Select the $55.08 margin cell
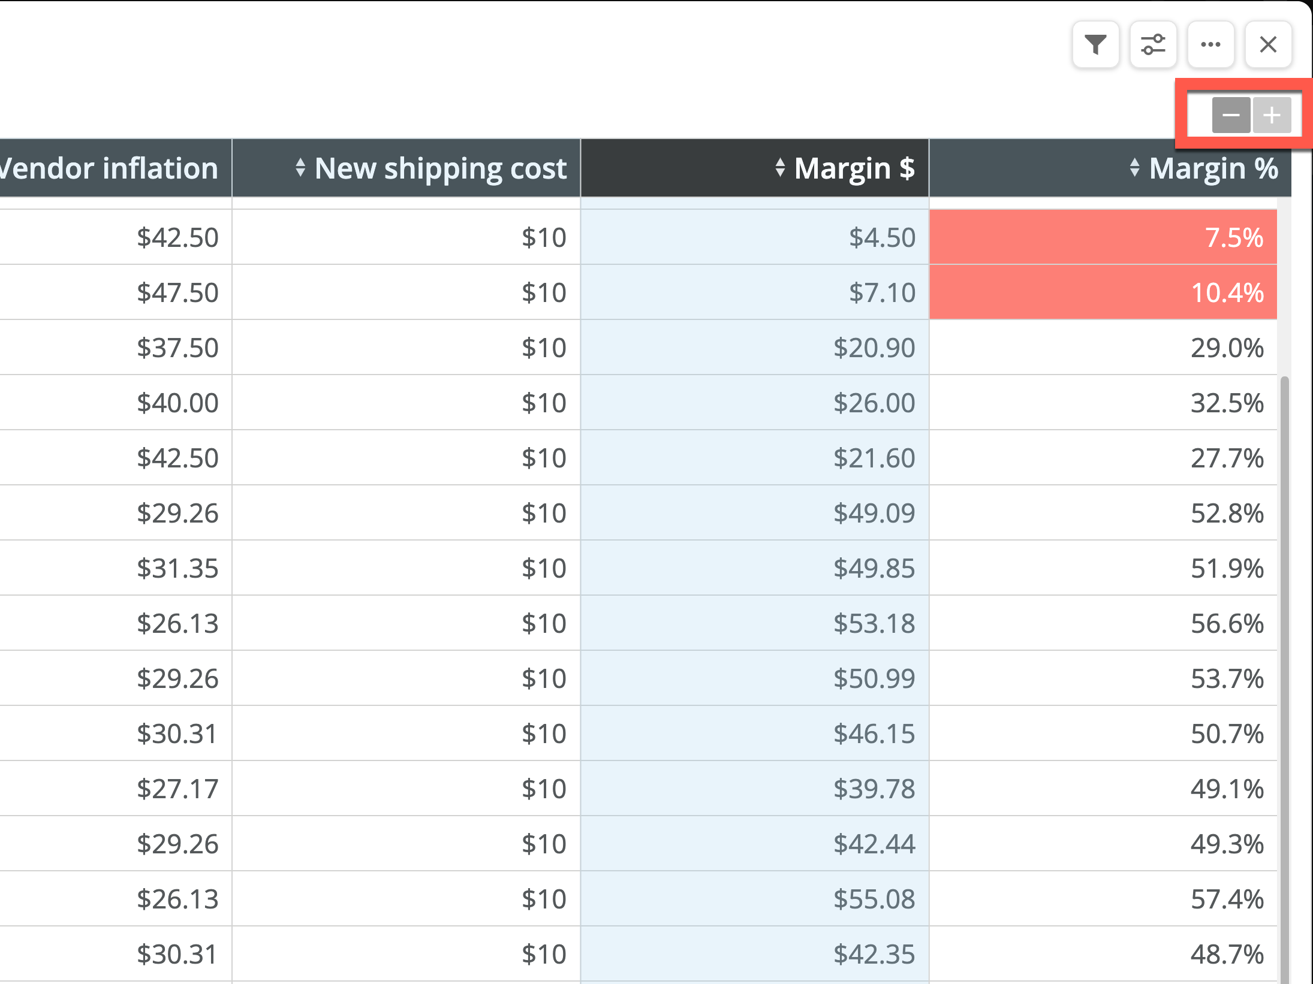The width and height of the screenshot is (1313, 984). (755, 899)
